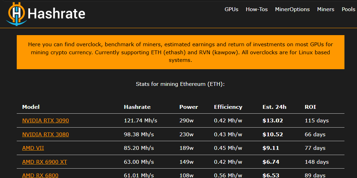Open the GPUs menu item
Screen dimensions: 357x178
click(231, 9)
